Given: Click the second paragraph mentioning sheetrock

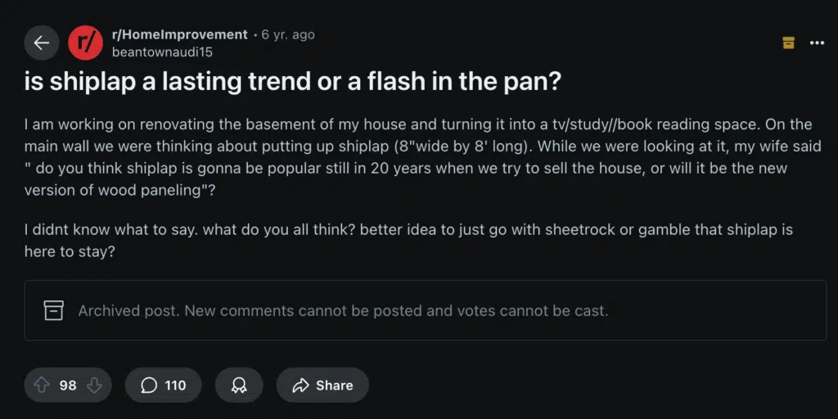Looking at the screenshot, I should point(408,241).
